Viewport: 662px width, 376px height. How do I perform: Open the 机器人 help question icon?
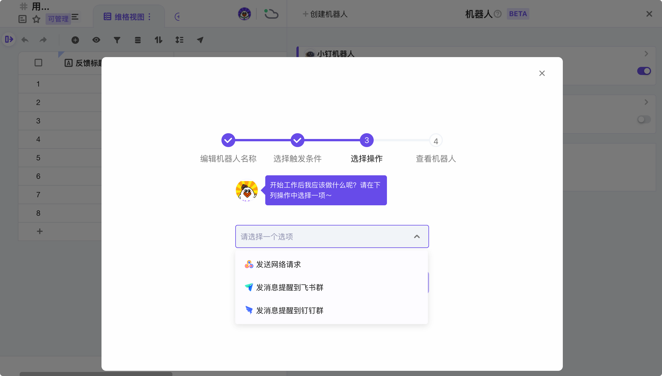tap(498, 14)
